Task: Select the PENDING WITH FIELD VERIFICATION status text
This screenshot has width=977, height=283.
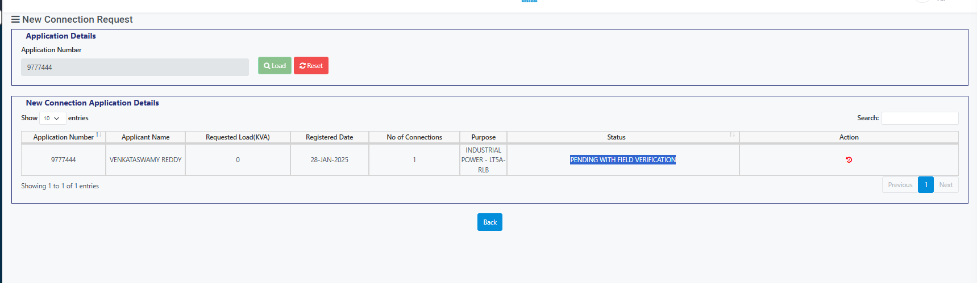Action: 623,160
